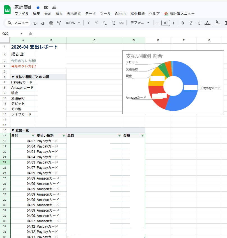Select Amazonカード cell in row 25
This screenshot has width=227, height=238.
click(51, 178)
